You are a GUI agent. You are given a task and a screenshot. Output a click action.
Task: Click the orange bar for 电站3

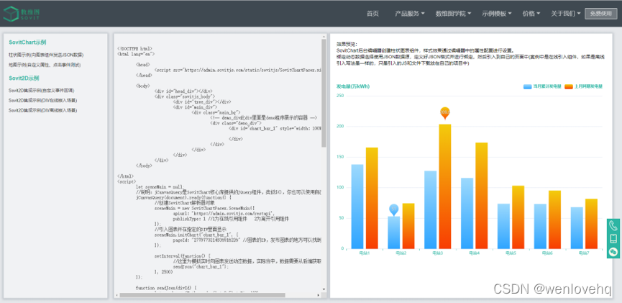tap(444, 186)
